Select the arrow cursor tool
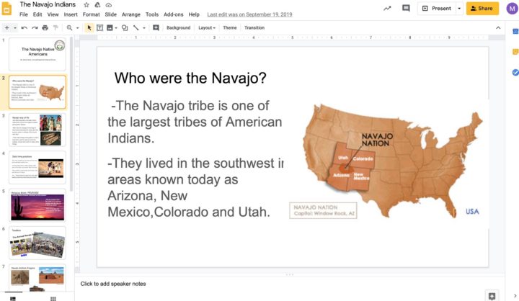Screen dimensions: 519x301 point(89,28)
